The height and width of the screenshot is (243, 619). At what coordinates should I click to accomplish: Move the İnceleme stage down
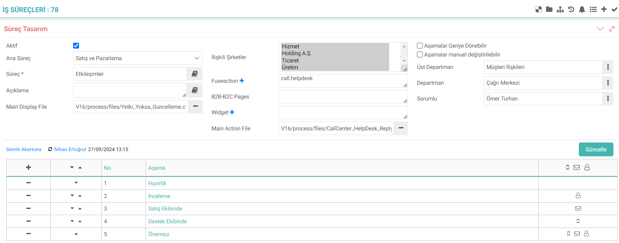pos(72,196)
